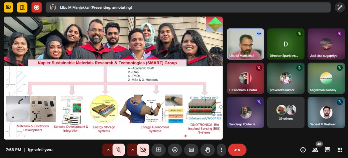Click muted mic icon on Jasi akal sugapriya tile
Screen dimensions: 348x158
340,34
